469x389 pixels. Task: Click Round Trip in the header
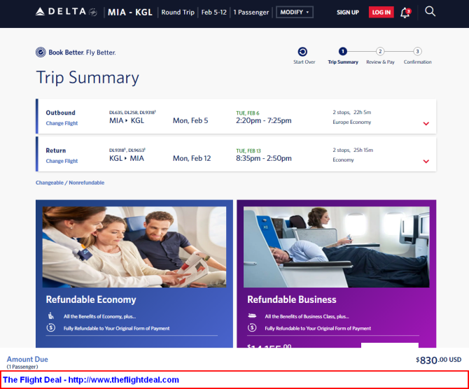pyautogui.click(x=178, y=13)
